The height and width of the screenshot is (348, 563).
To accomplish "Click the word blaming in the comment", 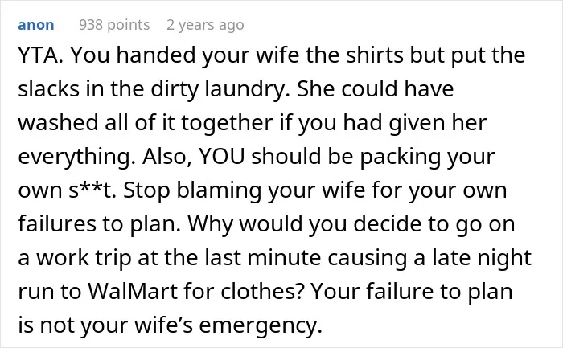I will click(219, 190).
